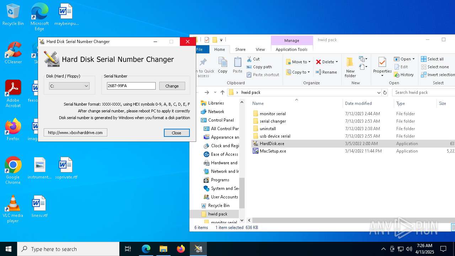455x256 pixels.
Task: Click the History icon in ribbon
Action: coord(397,75)
